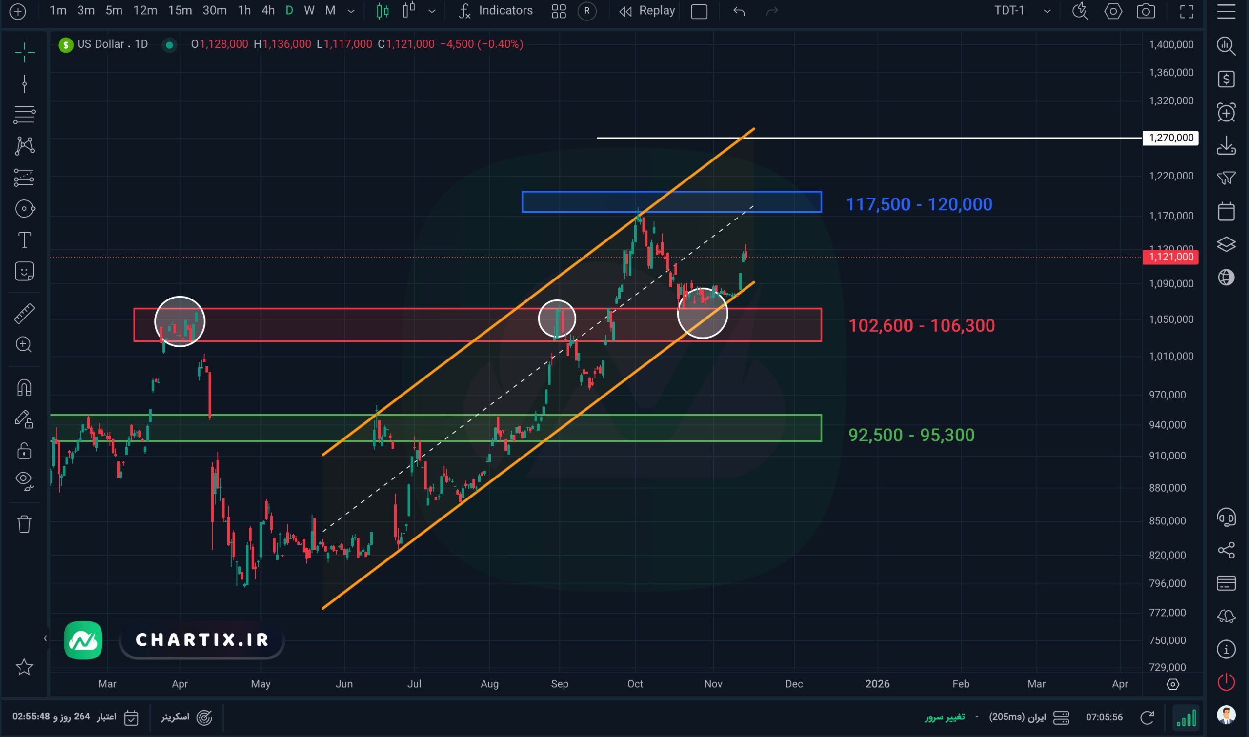Click the Replay button
This screenshot has height=737, width=1249.
pos(647,11)
